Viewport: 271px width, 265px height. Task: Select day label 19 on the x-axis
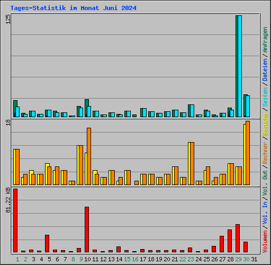click(159, 259)
